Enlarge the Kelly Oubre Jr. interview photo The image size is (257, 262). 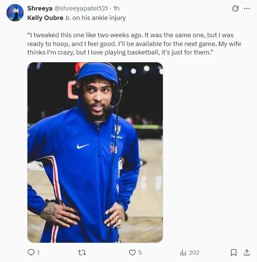coord(95,152)
